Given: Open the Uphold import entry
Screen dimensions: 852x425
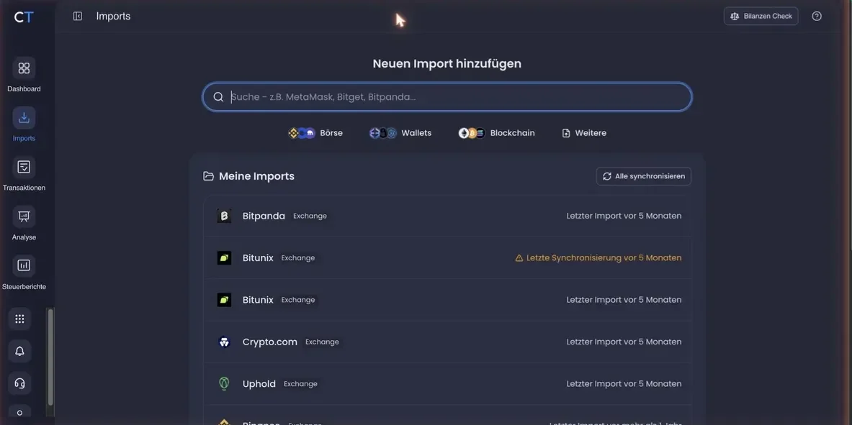Looking at the screenshot, I should tap(448, 384).
